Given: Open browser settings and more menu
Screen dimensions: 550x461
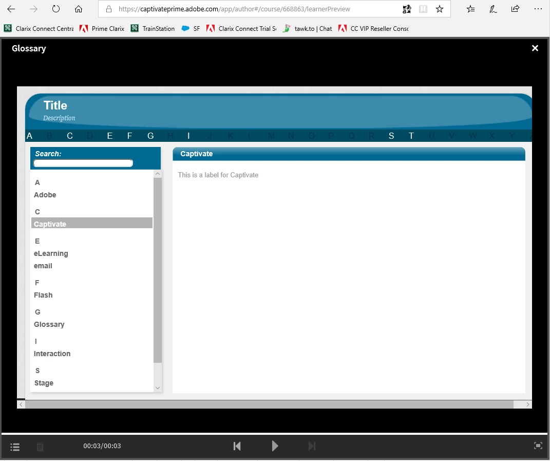Looking at the screenshot, I should tap(538, 9).
